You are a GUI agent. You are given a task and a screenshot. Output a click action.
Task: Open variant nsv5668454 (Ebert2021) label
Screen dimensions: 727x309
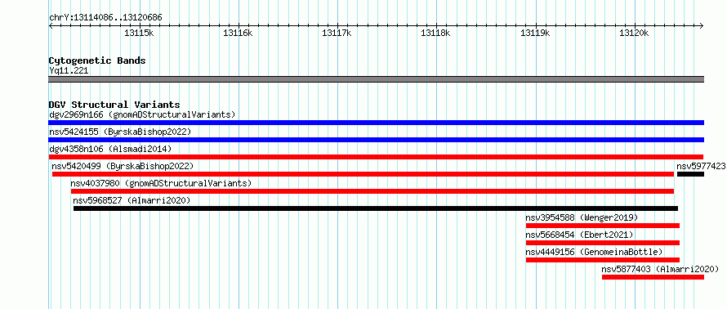click(x=580, y=235)
